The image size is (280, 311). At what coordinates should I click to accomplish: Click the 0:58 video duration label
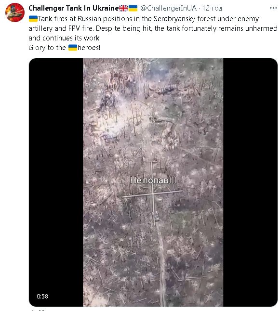pyautogui.click(x=42, y=297)
